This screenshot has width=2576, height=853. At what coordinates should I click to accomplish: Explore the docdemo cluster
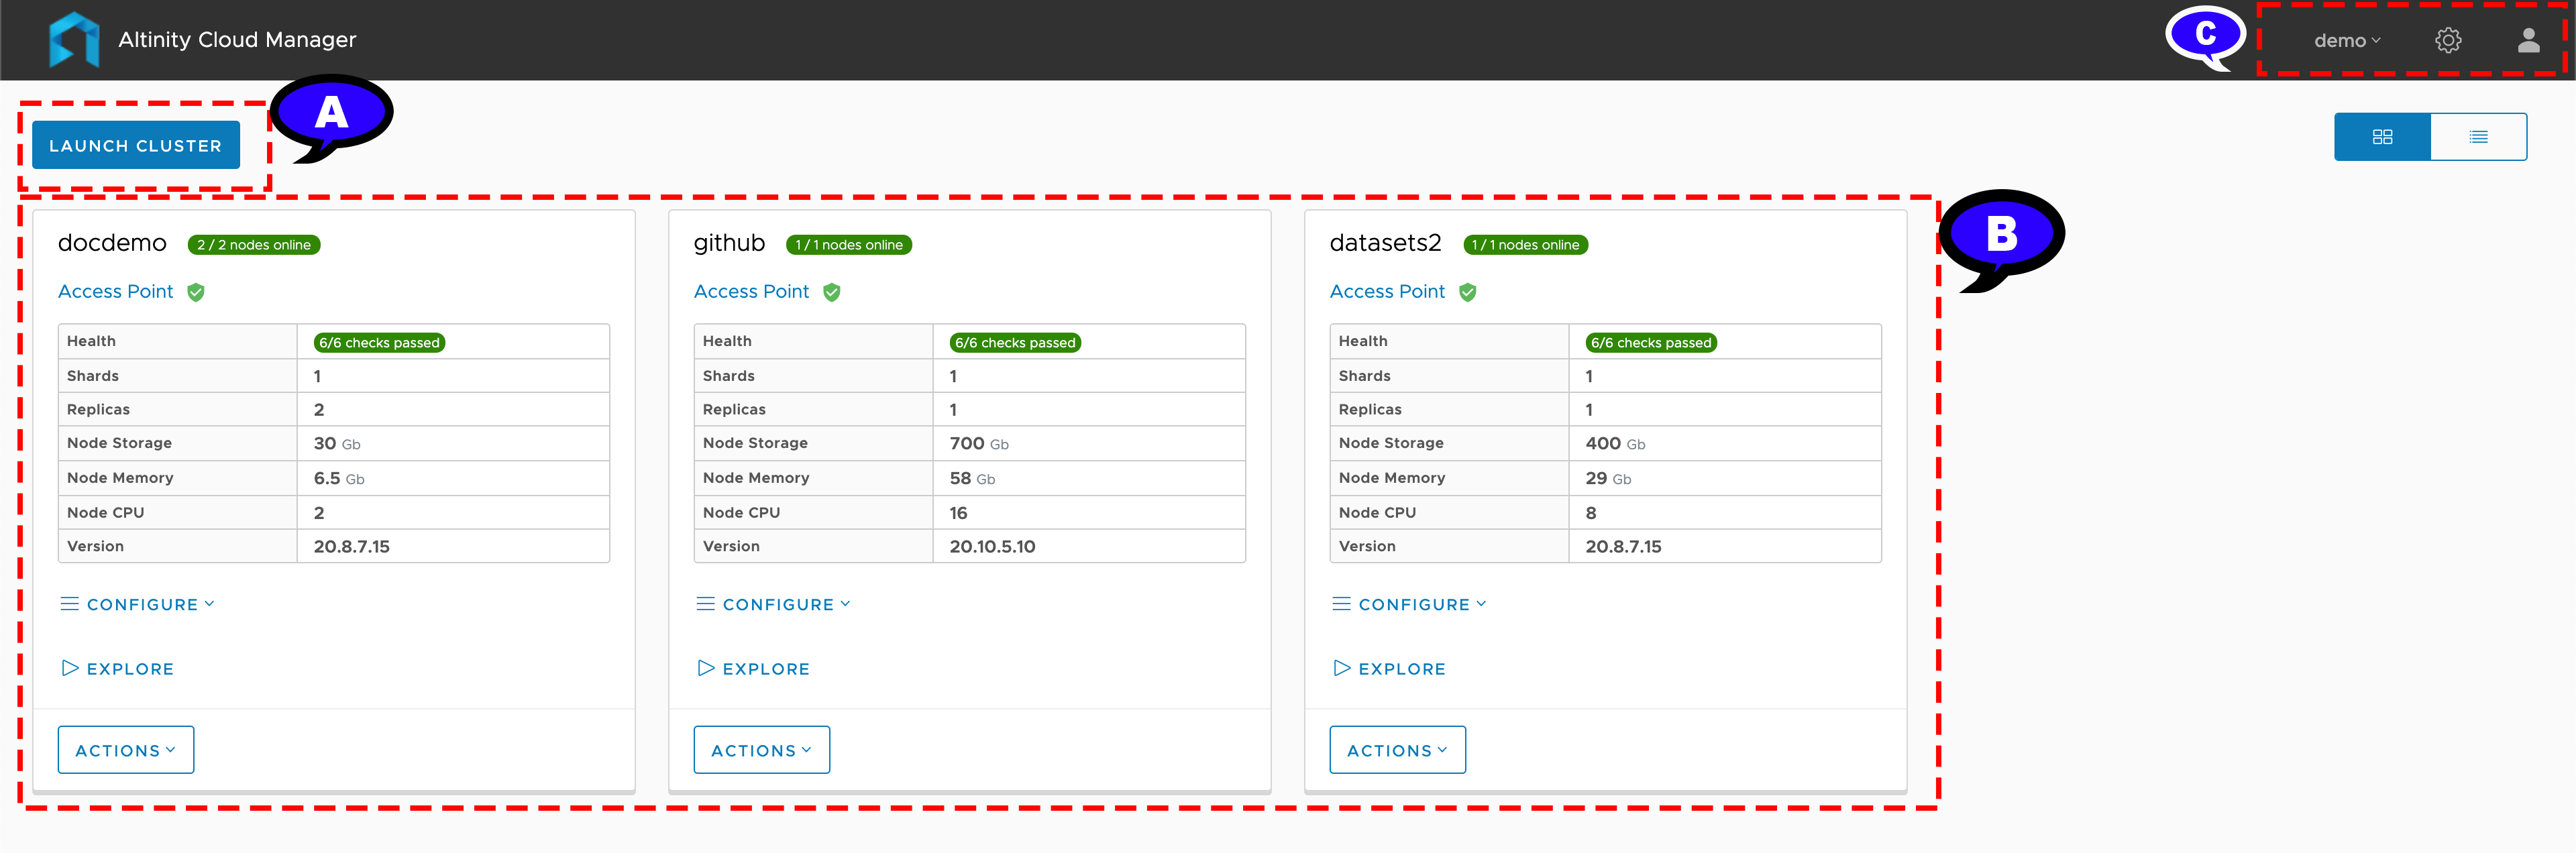[x=118, y=668]
